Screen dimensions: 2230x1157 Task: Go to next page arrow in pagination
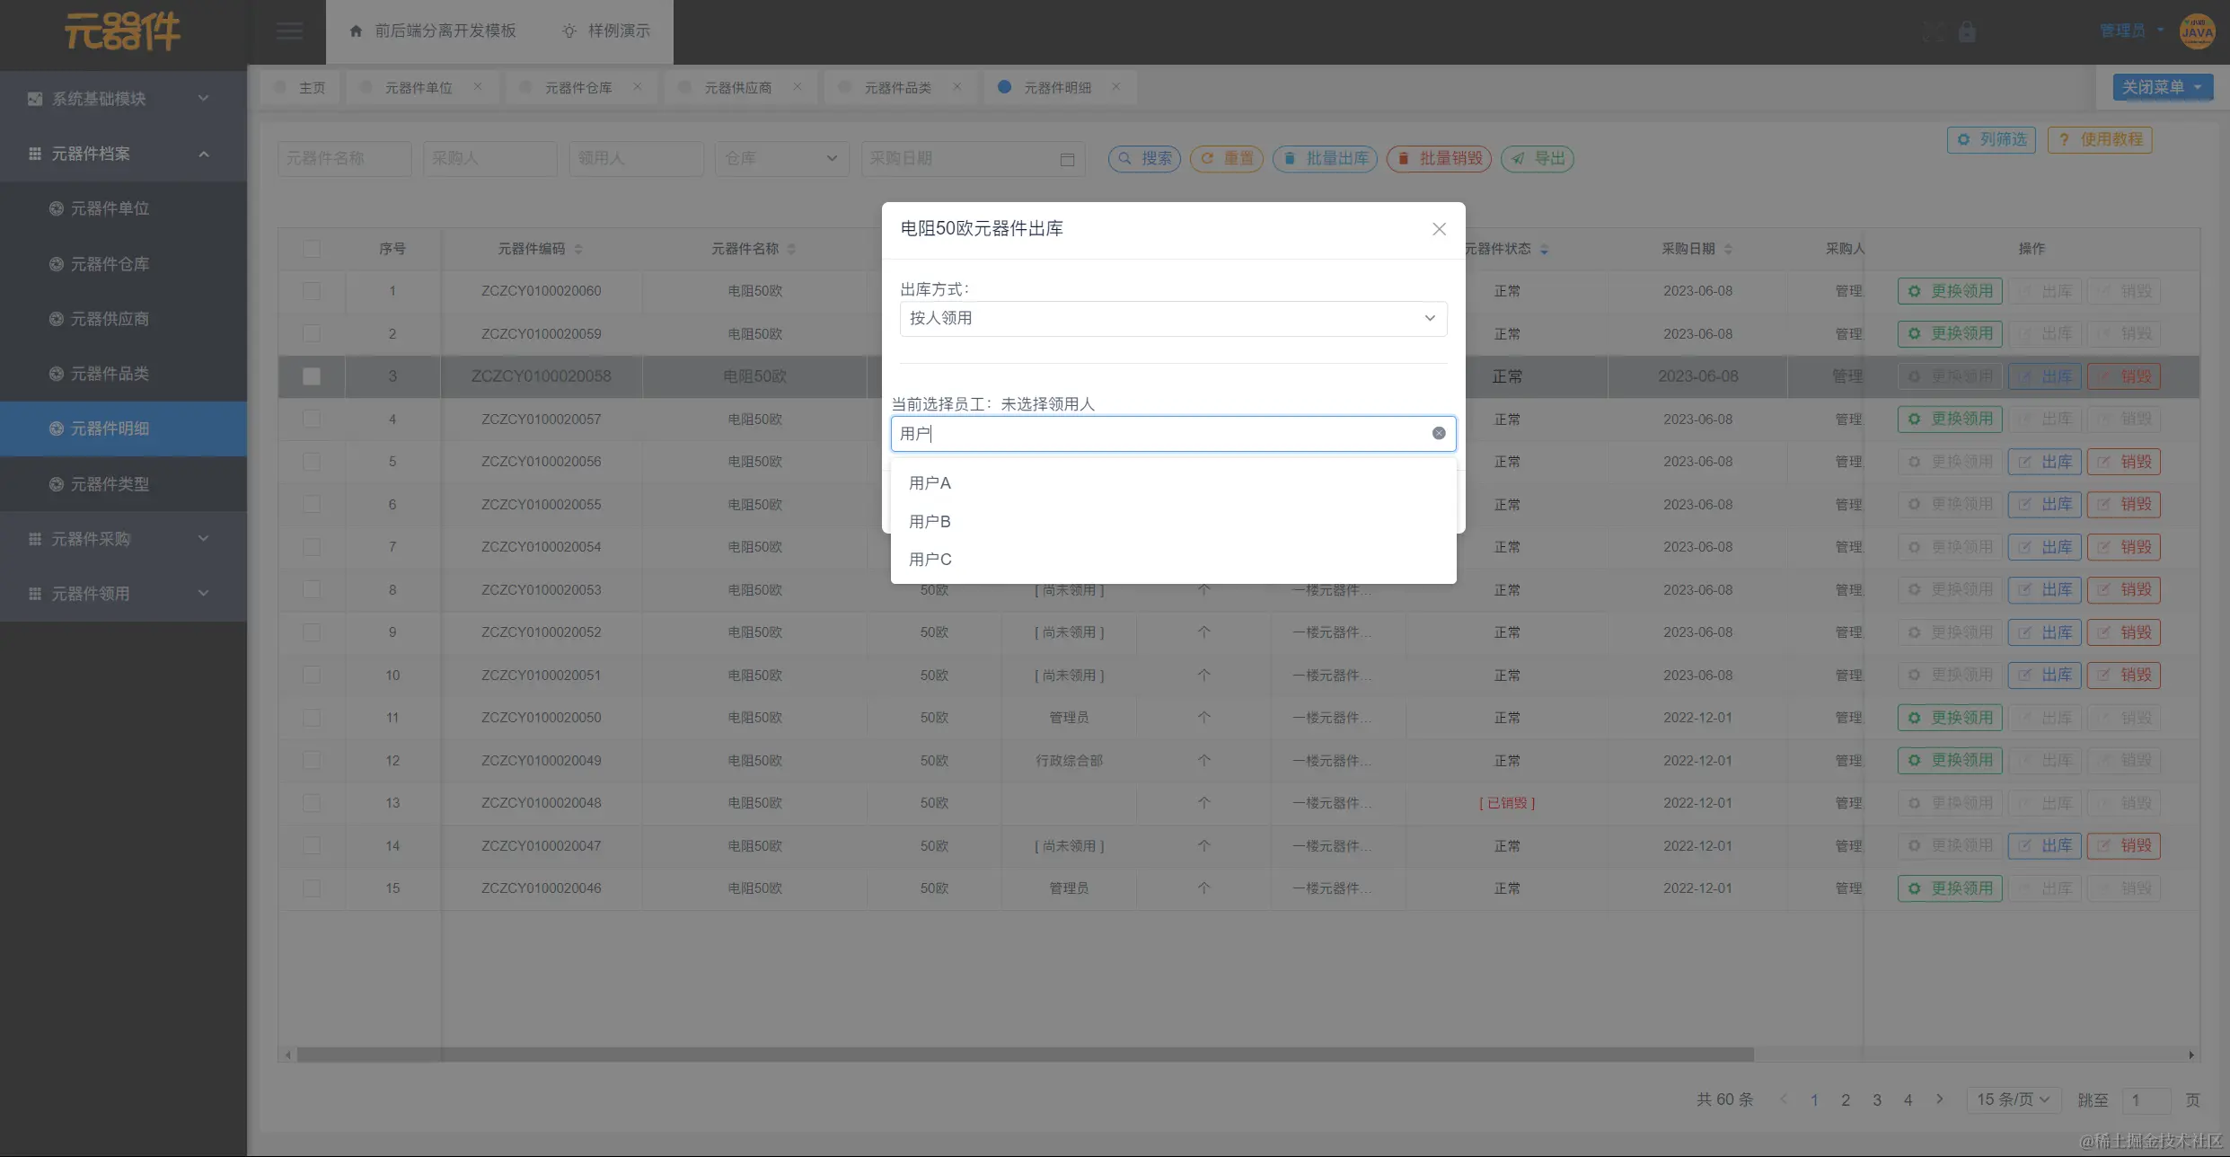(1940, 1099)
